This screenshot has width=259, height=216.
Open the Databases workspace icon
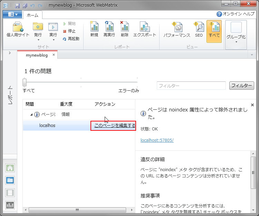10,193
